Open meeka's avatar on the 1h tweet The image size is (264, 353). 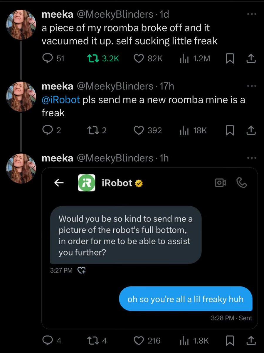click(21, 168)
